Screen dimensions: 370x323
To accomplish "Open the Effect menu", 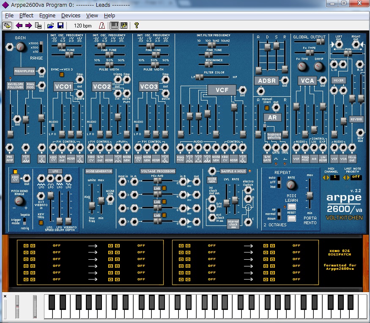I will tap(26, 16).
